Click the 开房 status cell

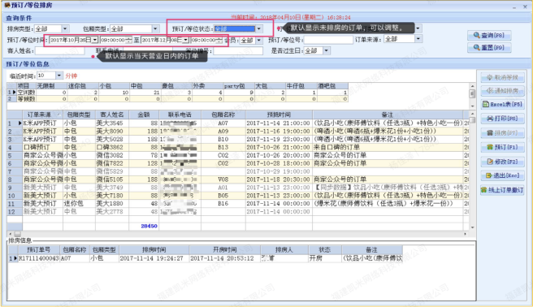[325, 258]
